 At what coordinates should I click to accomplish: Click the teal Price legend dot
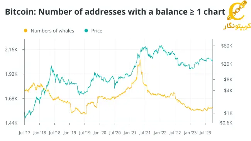(86, 31)
